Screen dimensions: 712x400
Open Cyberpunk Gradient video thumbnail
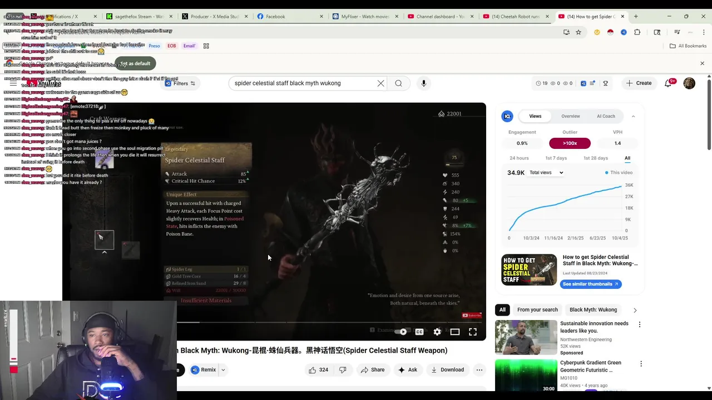(526, 376)
